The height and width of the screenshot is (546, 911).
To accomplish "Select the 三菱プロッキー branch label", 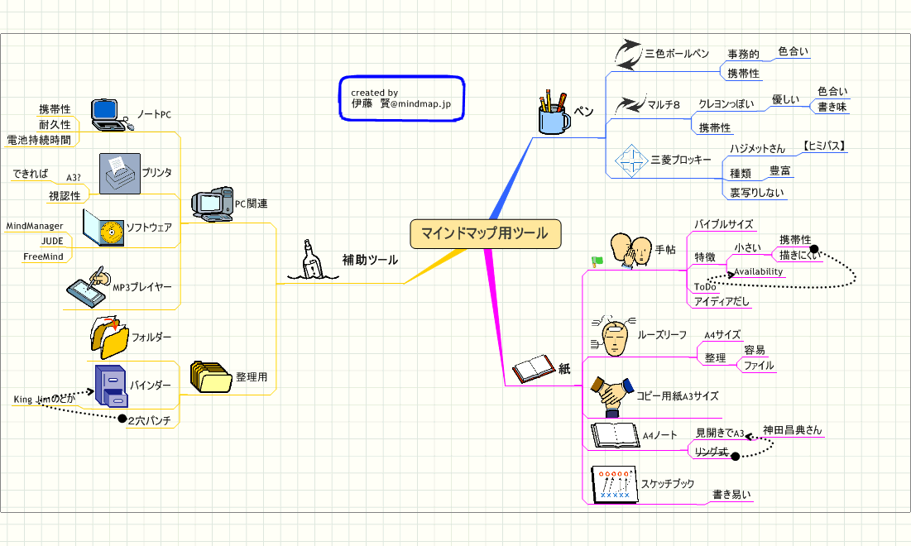I will (681, 160).
